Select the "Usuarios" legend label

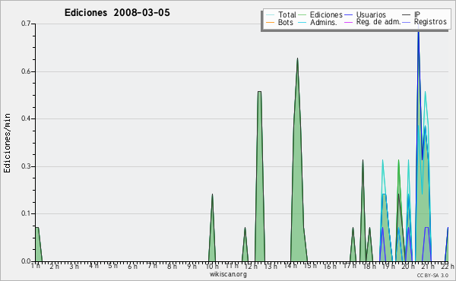tap(371, 14)
